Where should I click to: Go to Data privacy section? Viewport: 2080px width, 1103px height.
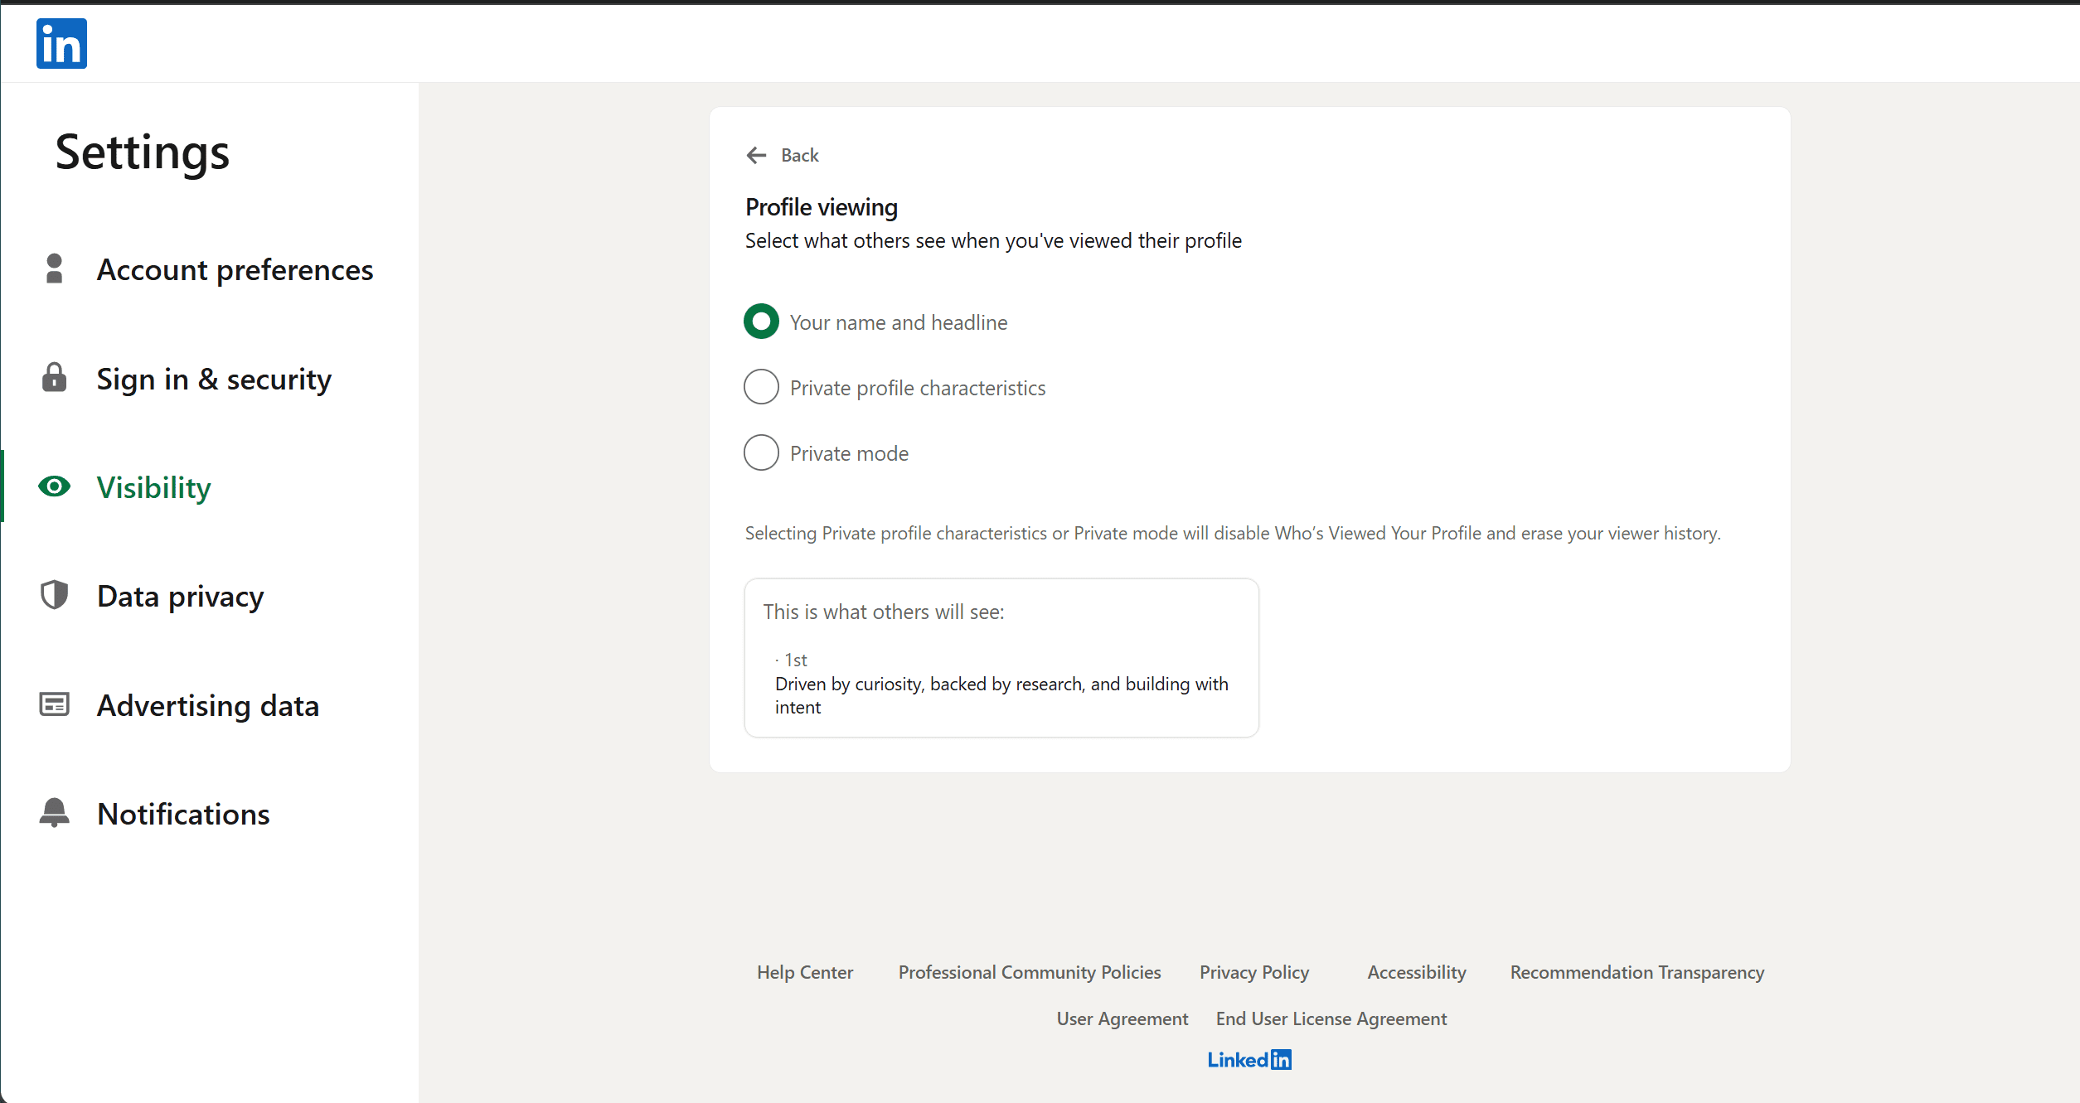point(180,597)
